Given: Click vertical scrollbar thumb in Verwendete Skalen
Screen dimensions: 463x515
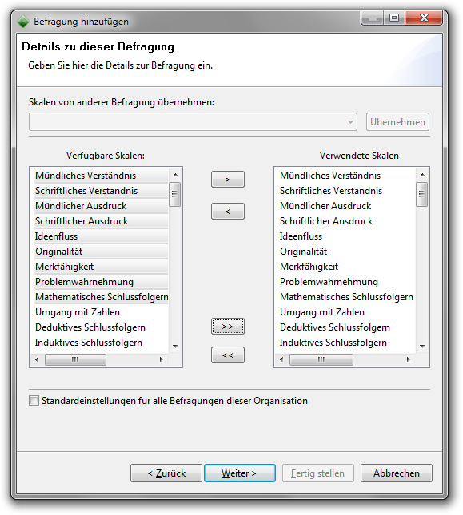Looking at the screenshot, I should coord(422,194).
